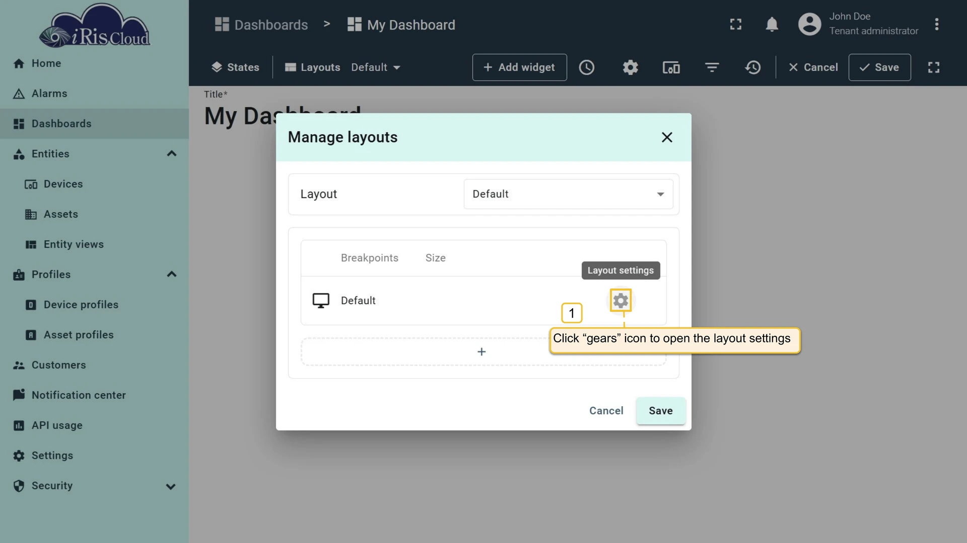This screenshot has width=967, height=543.
Task: Click the iRisCloud logo
Action: pos(95,26)
